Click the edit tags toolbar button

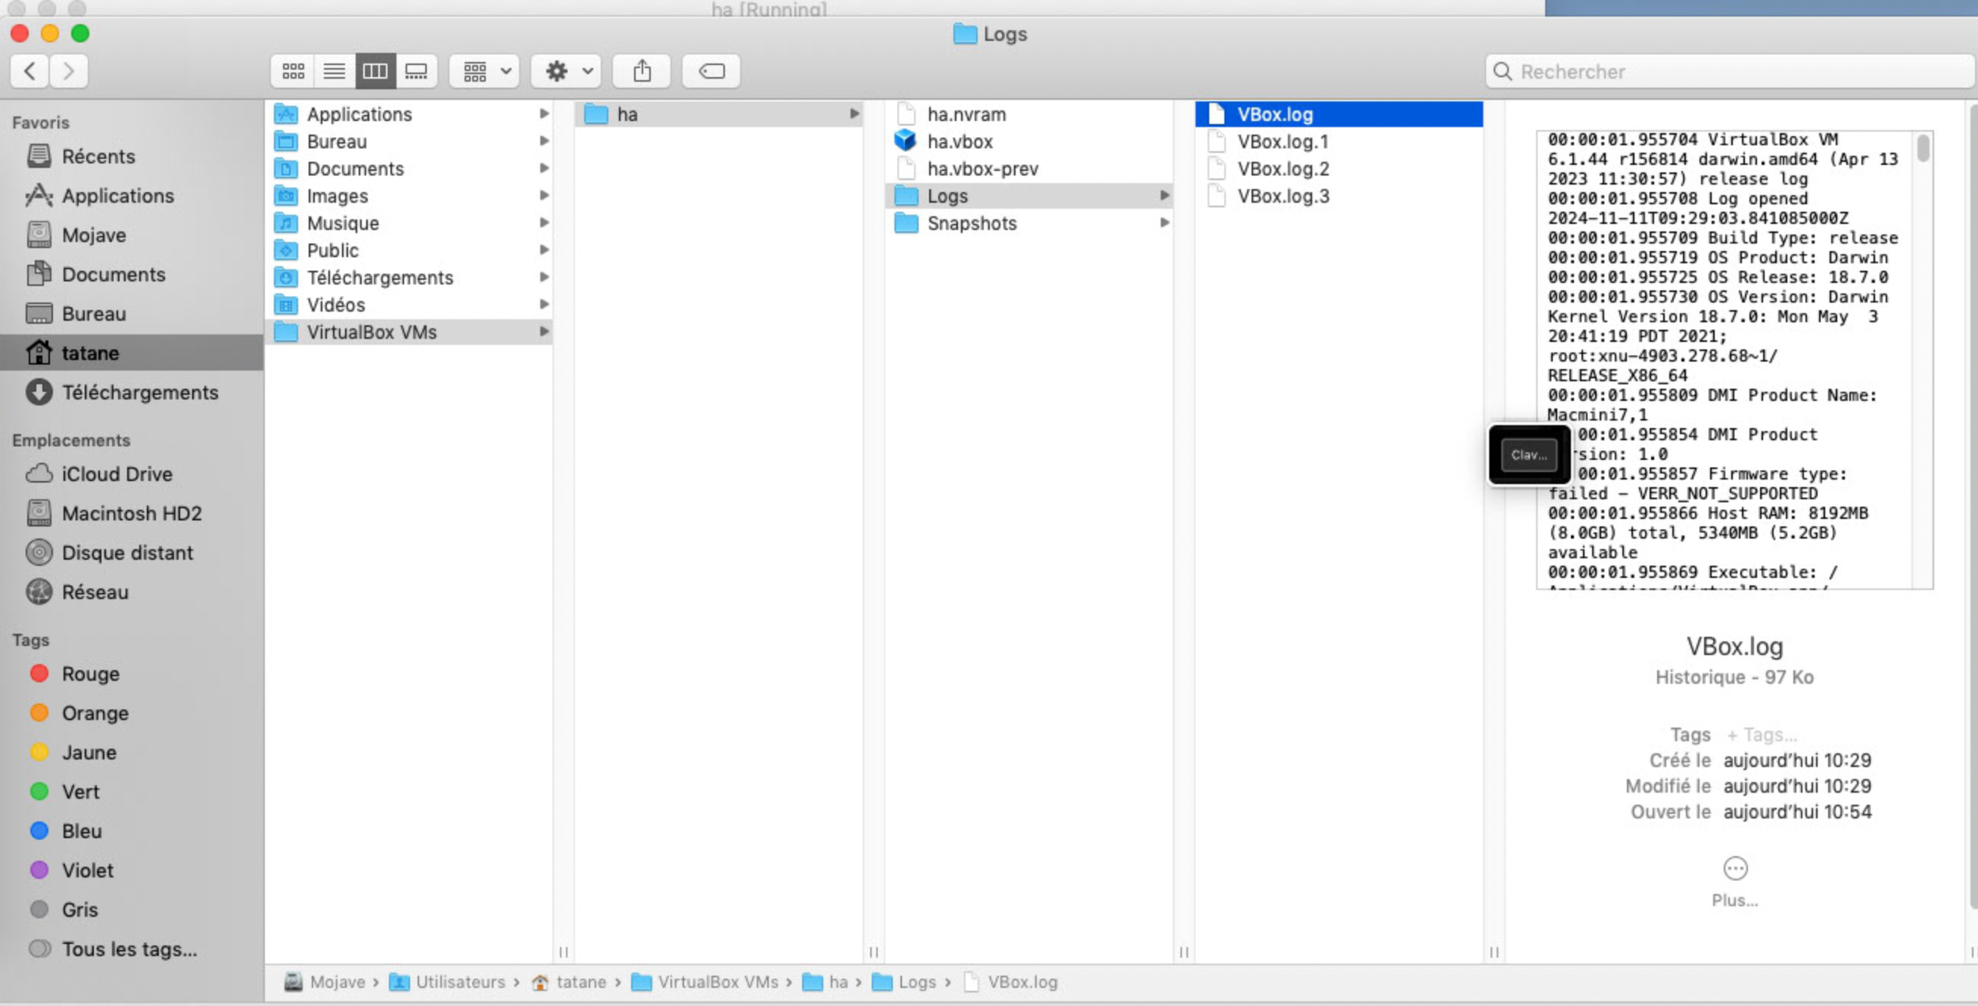711,71
